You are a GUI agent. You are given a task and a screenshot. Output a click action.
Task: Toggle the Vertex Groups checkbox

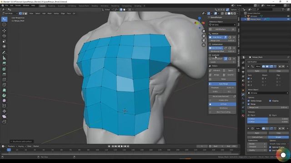[249, 101]
